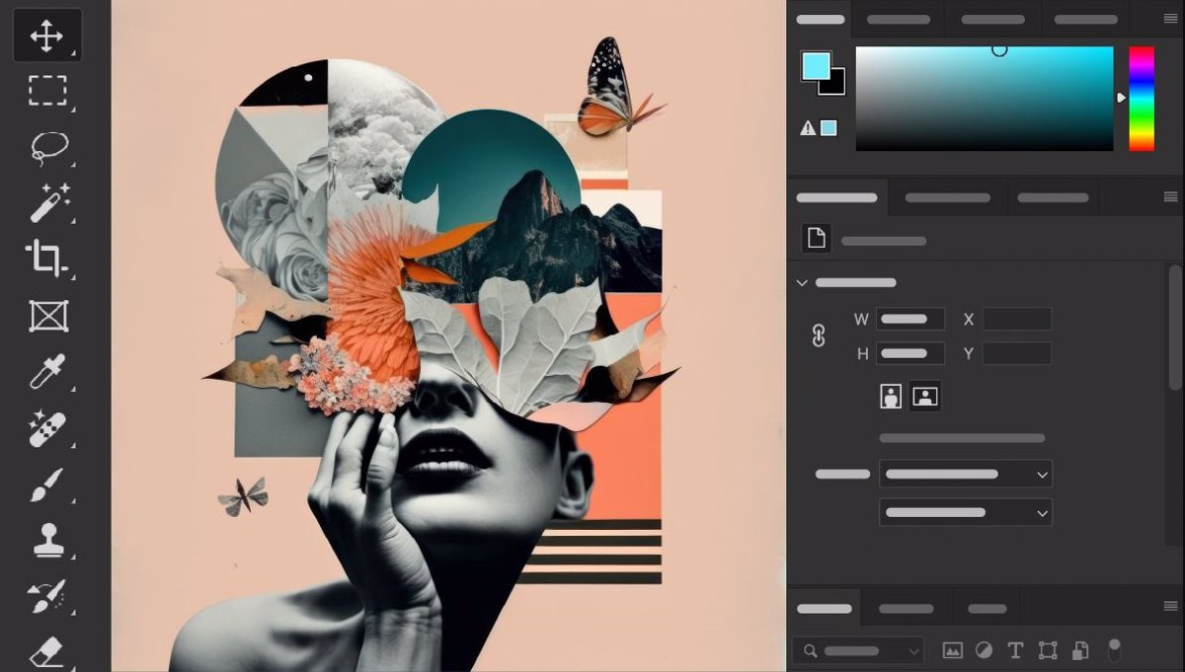Viewport: 1185px width, 672px height.
Task: Click the X position input field
Action: (1017, 319)
